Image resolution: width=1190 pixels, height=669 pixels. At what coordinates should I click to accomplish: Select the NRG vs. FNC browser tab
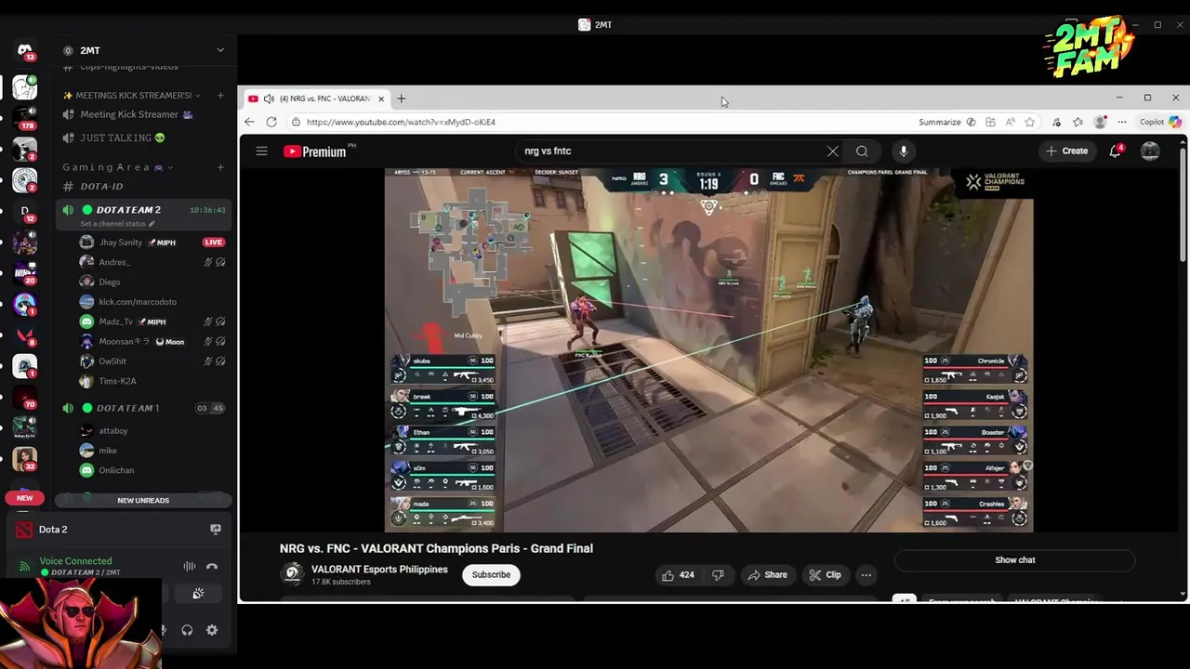[318, 98]
